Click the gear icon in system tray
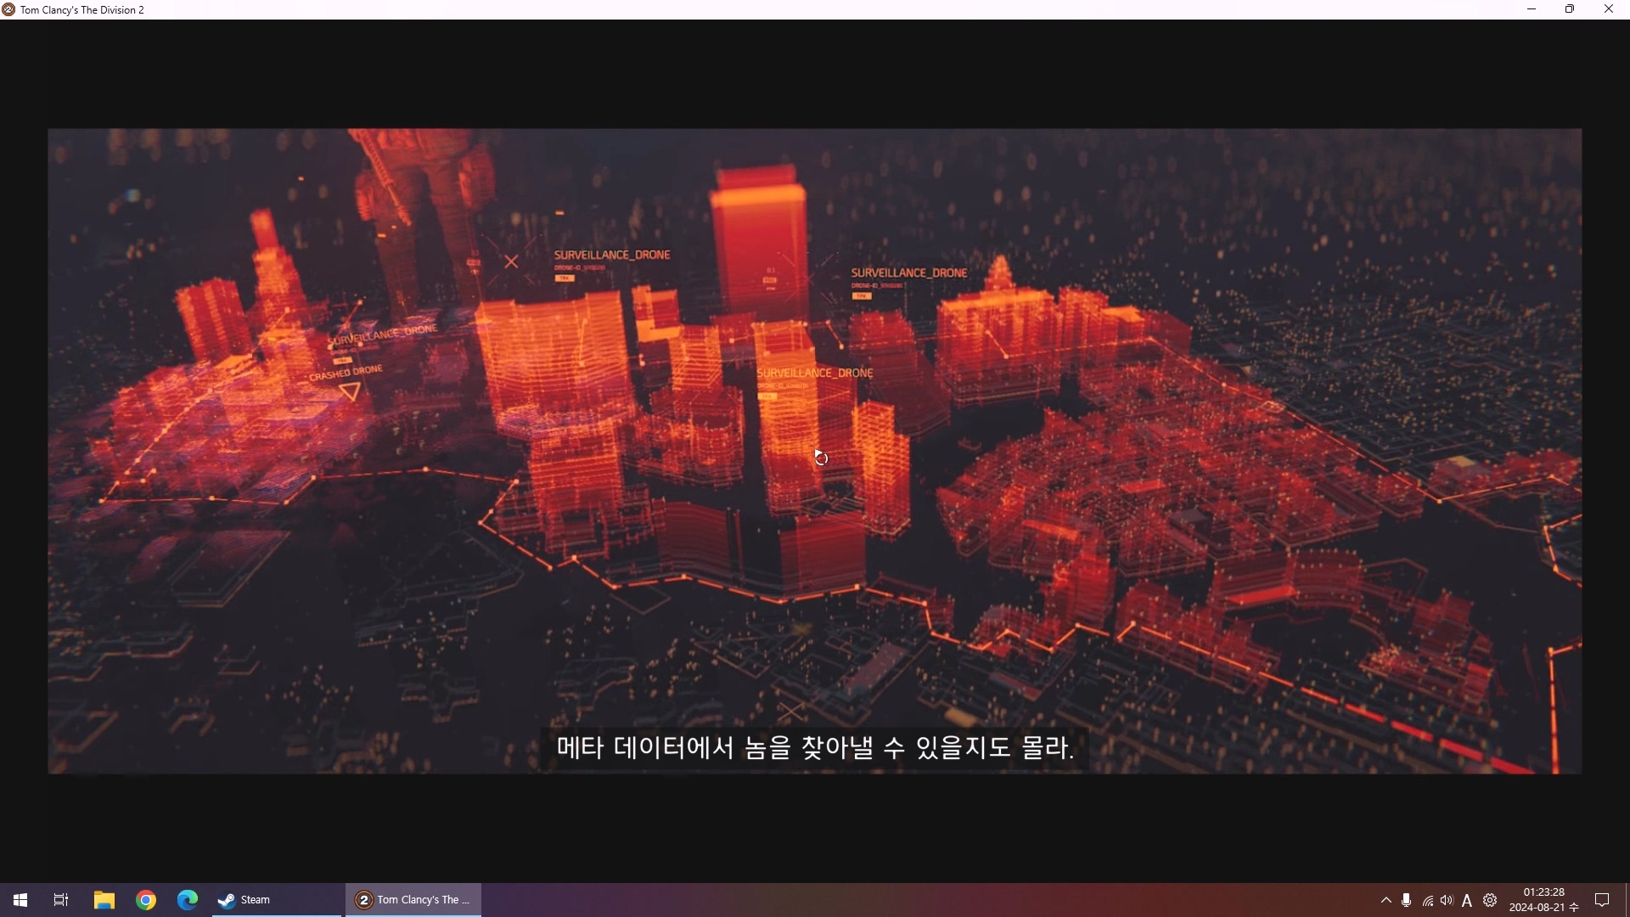 1490,900
